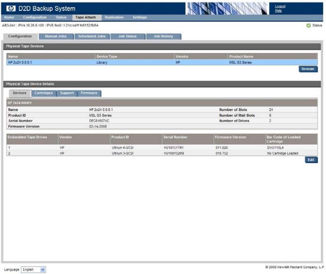Click the firmware version 02-14-2008 value
Image resolution: width=326 pixels, height=274 pixels.
click(x=98, y=127)
